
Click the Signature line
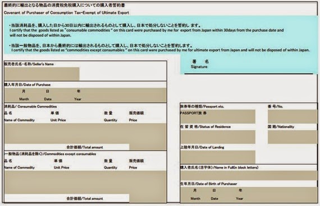(249, 73)
